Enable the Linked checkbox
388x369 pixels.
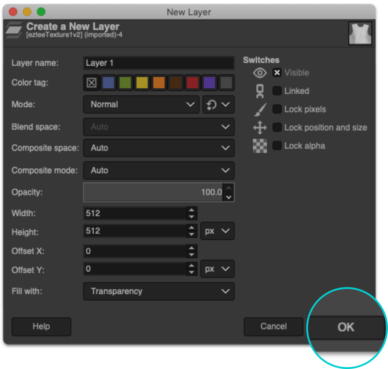[x=277, y=91]
